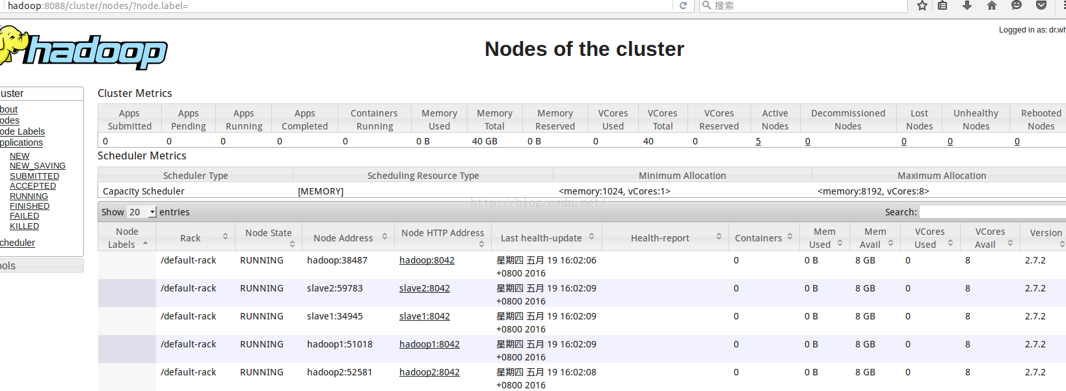The image size is (1066, 391).
Task: Filter applications by SUBMITTED state
Action: coord(34,176)
